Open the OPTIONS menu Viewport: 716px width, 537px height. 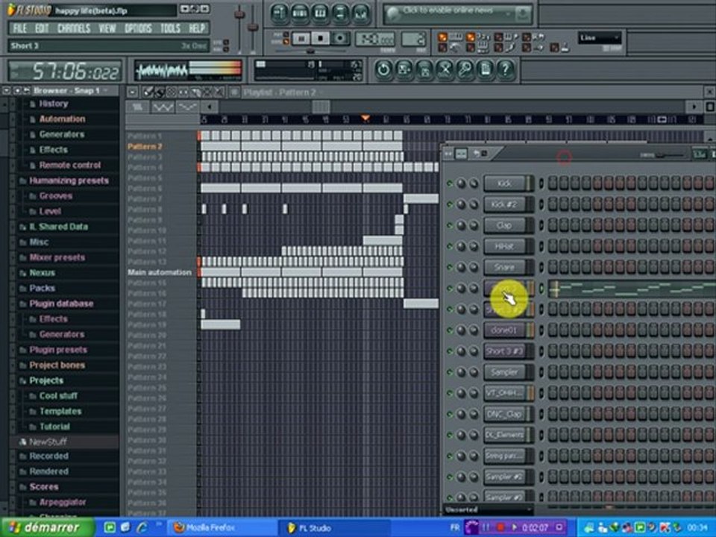point(139,28)
